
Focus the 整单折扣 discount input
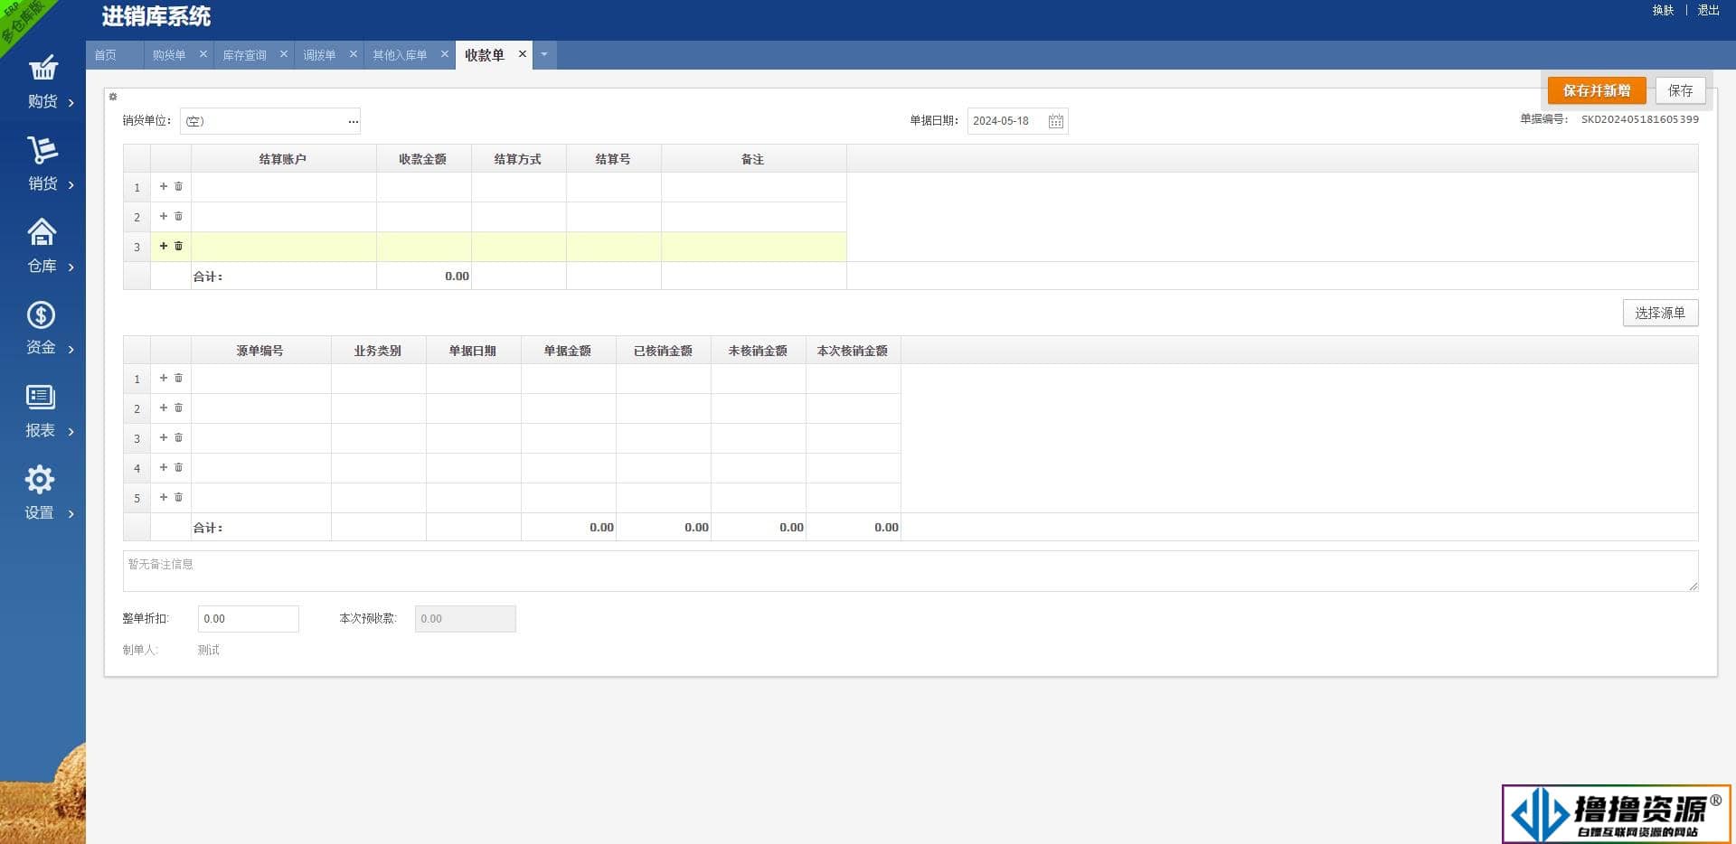point(248,619)
